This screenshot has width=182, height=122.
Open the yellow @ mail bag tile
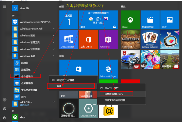(108, 112)
